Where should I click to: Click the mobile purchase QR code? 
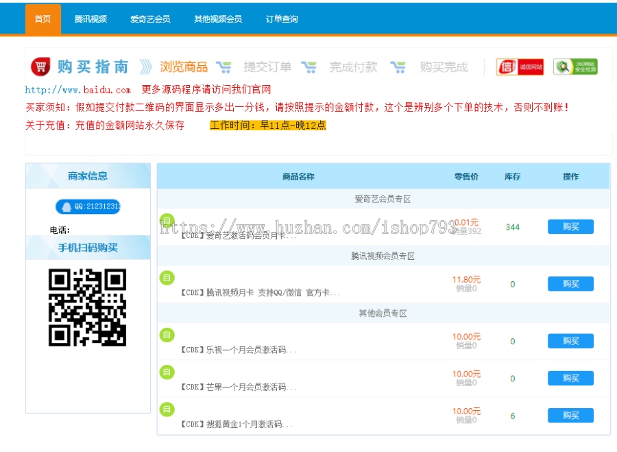pos(88,305)
